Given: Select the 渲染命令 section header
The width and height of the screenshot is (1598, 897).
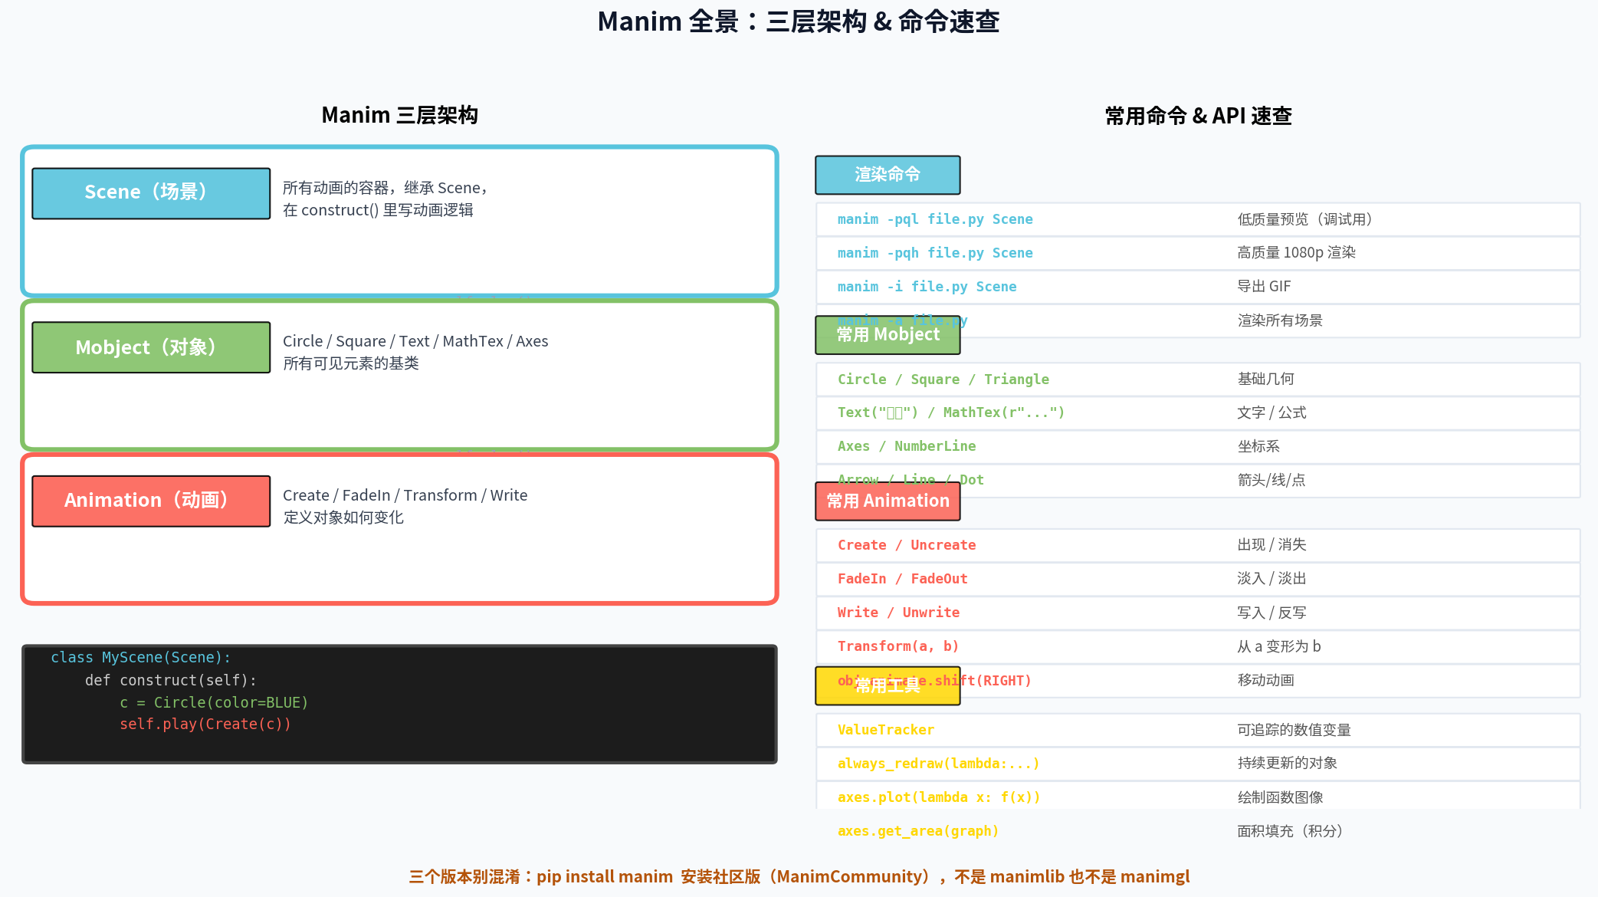Looking at the screenshot, I should (x=888, y=175).
